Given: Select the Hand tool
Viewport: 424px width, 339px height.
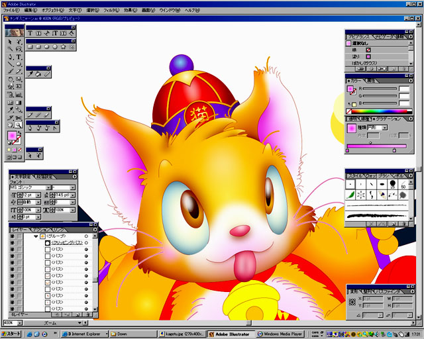Looking at the screenshot, I should pos(11,125).
